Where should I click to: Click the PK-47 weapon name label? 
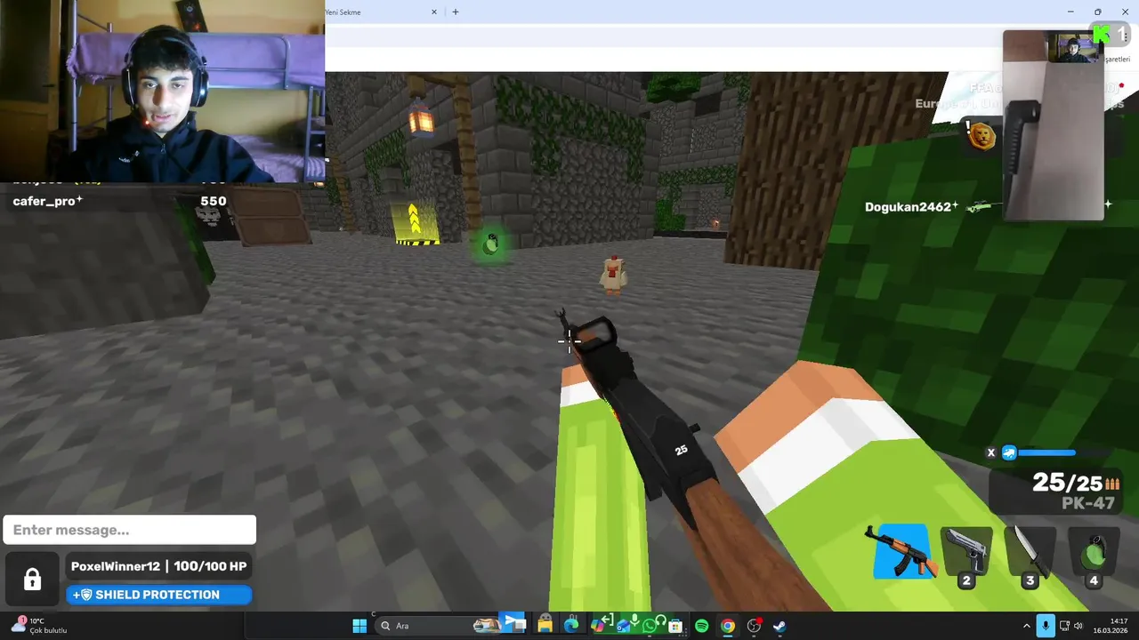pyautogui.click(x=1088, y=503)
